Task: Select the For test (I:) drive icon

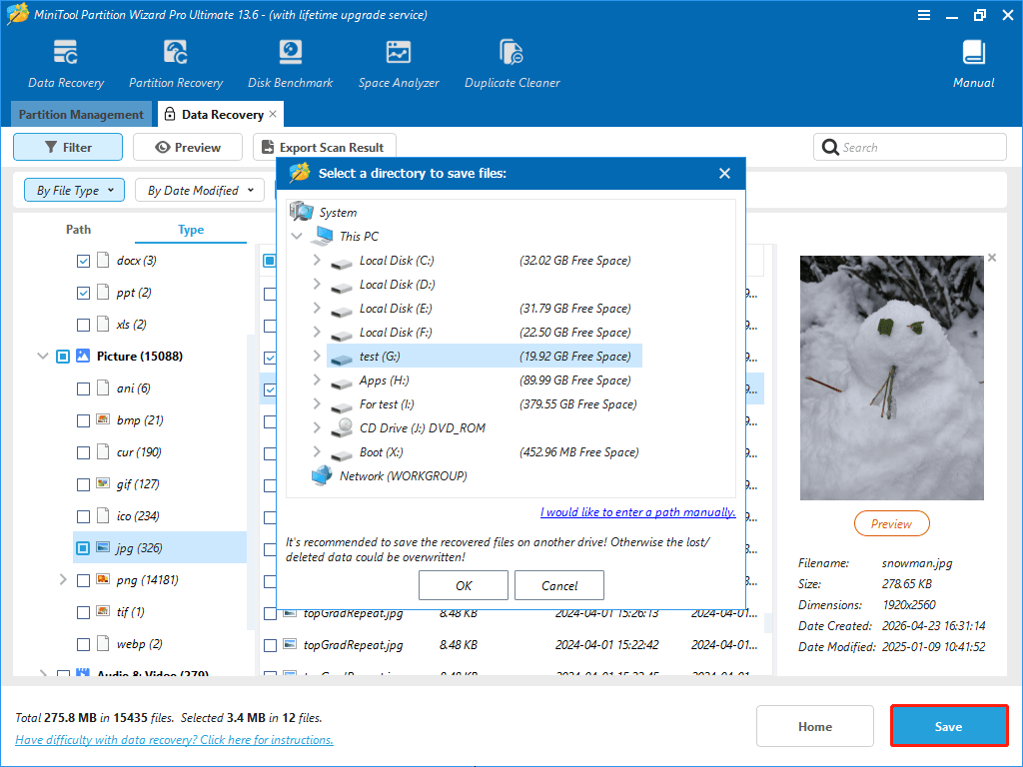Action: coord(342,407)
